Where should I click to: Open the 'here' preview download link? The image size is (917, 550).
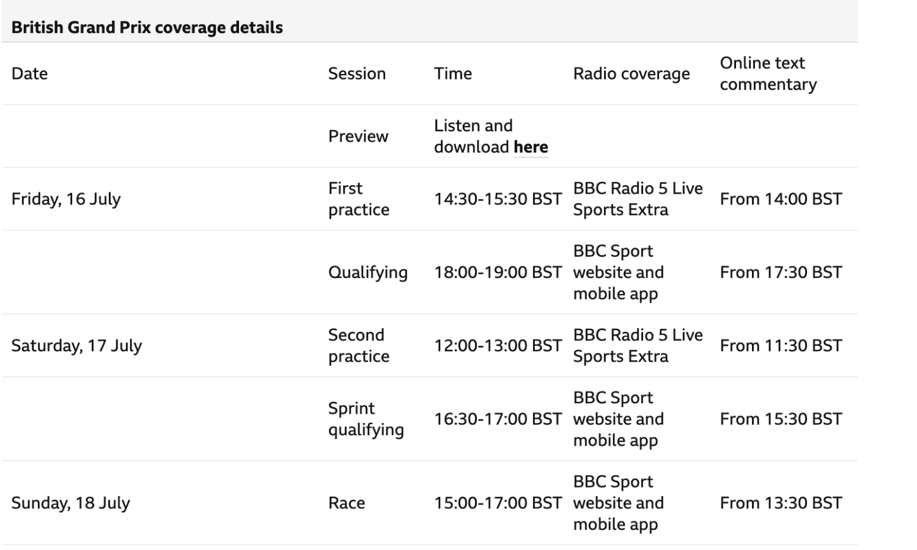[531, 147]
